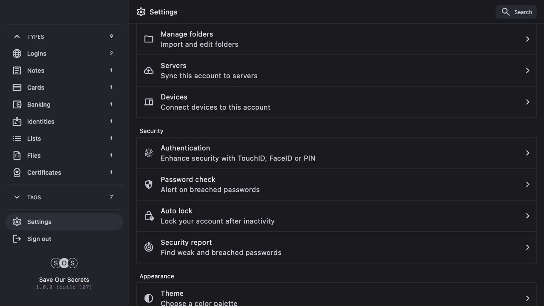Open the Search button
This screenshot has height=306, width=544.
516,12
